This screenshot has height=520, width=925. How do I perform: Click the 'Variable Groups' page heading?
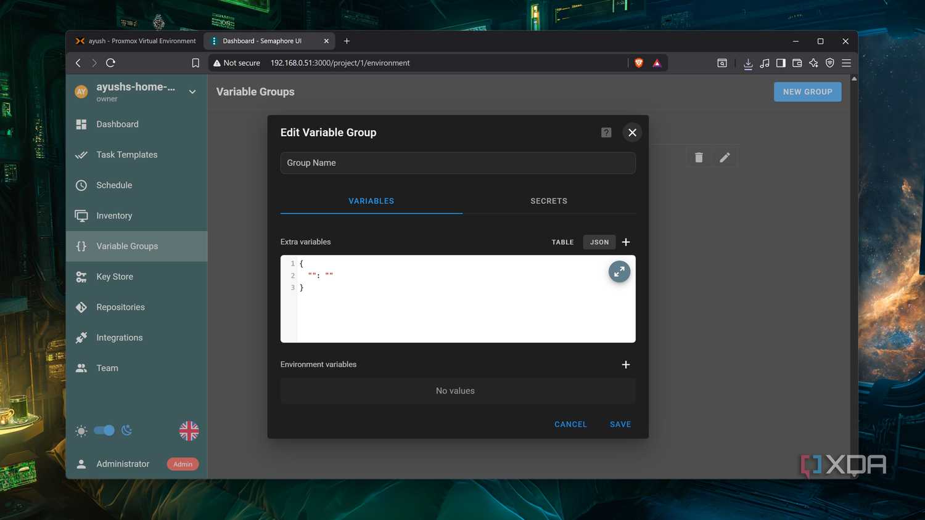(x=255, y=92)
